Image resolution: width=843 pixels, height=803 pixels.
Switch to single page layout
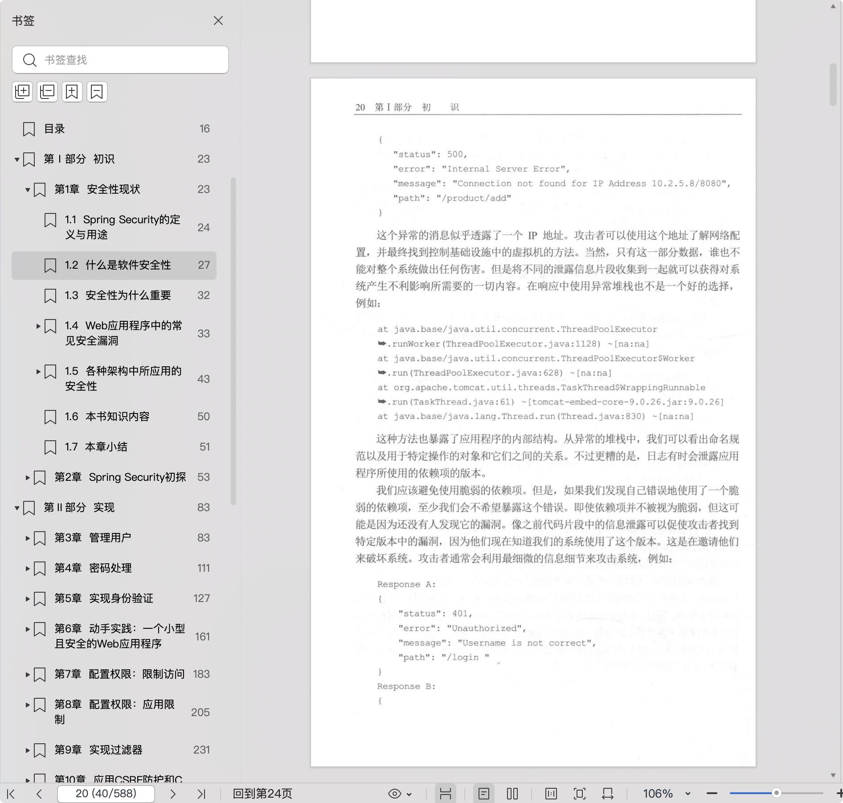[x=484, y=794]
